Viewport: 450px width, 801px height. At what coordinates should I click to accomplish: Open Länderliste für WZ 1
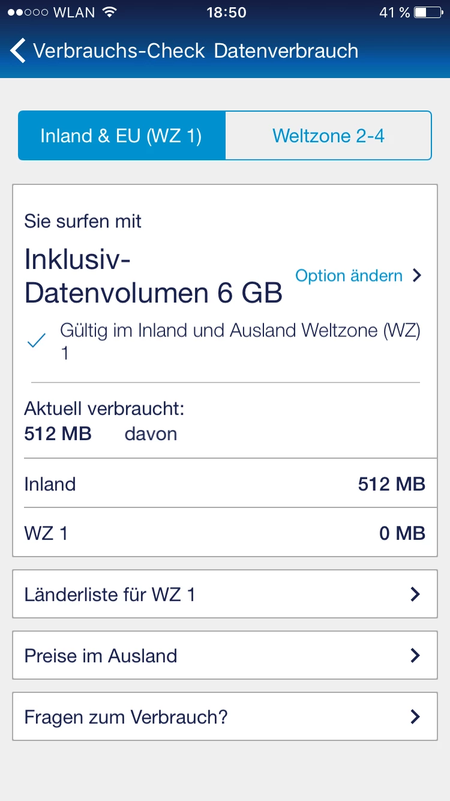225,594
